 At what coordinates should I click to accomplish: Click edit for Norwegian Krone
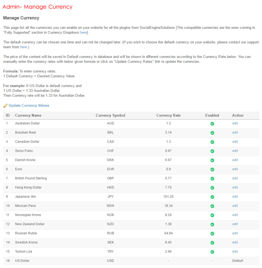pyautogui.click(x=235, y=215)
